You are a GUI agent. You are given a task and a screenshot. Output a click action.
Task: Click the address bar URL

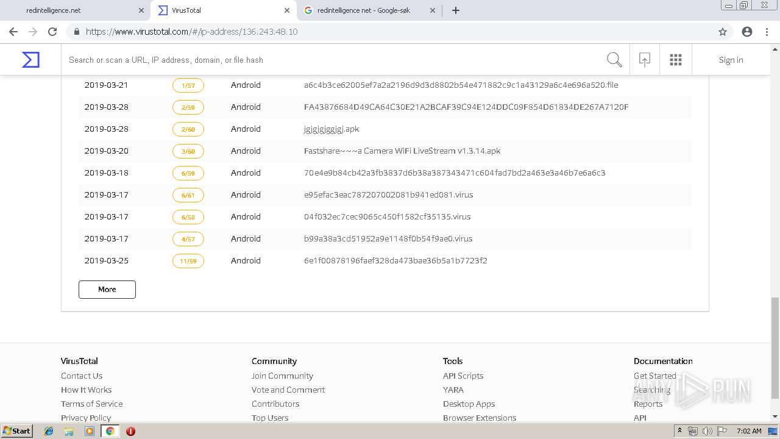coord(191,32)
